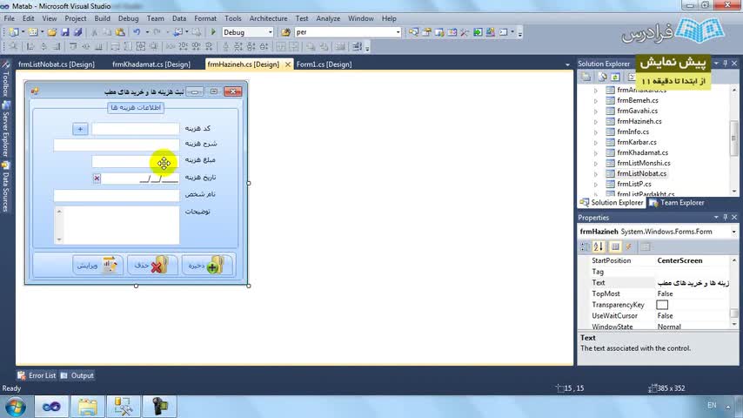
Task: Click the edit button on the form
Action: pos(97,266)
